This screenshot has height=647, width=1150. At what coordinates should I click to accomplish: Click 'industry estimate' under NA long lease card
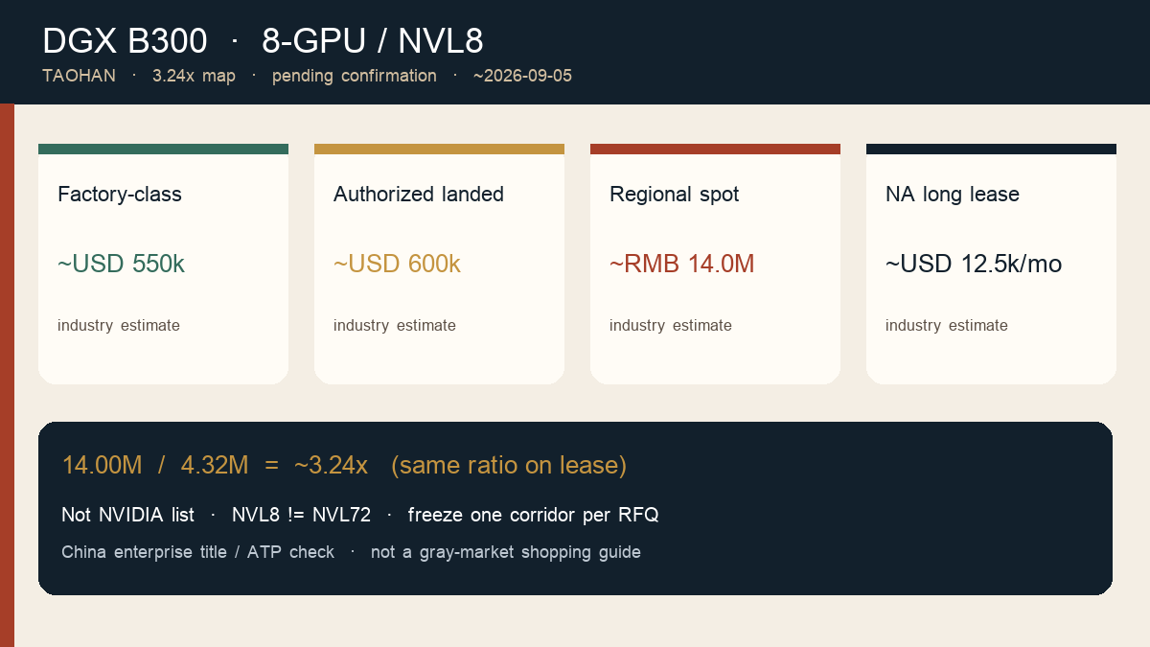947,325
